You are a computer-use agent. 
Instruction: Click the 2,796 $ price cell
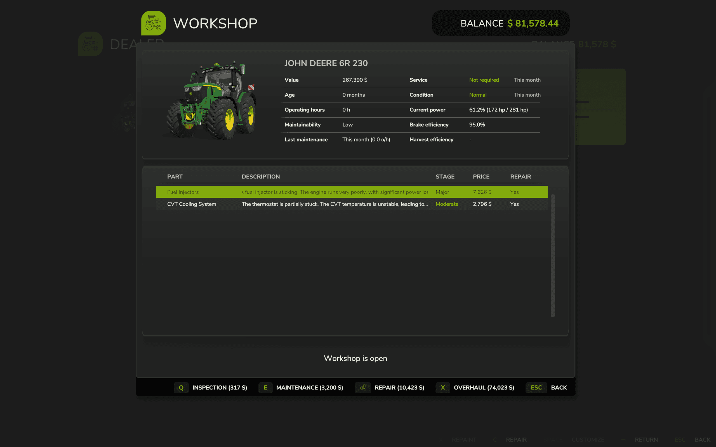(x=482, y=204)
